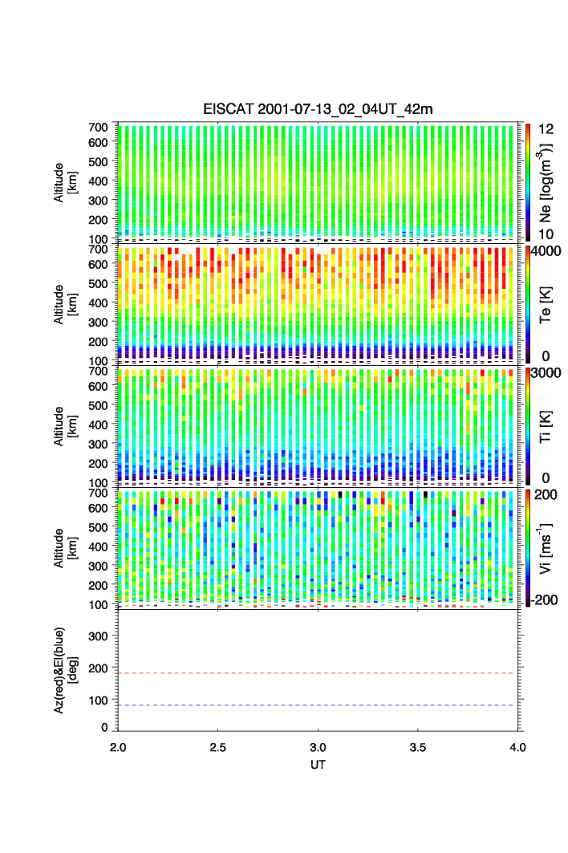Click the 3.0 UT tick label
This screenshot has height=853, width=568.
click(x=318, y=746)
